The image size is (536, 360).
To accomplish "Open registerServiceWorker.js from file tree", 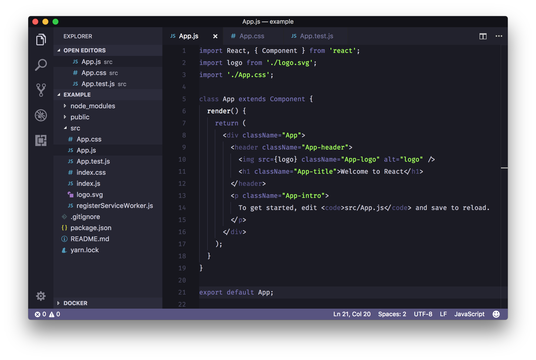I will pos(114,206).
